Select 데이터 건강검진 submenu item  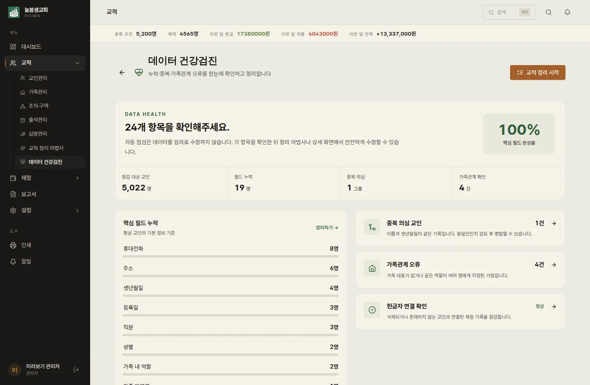50,162
